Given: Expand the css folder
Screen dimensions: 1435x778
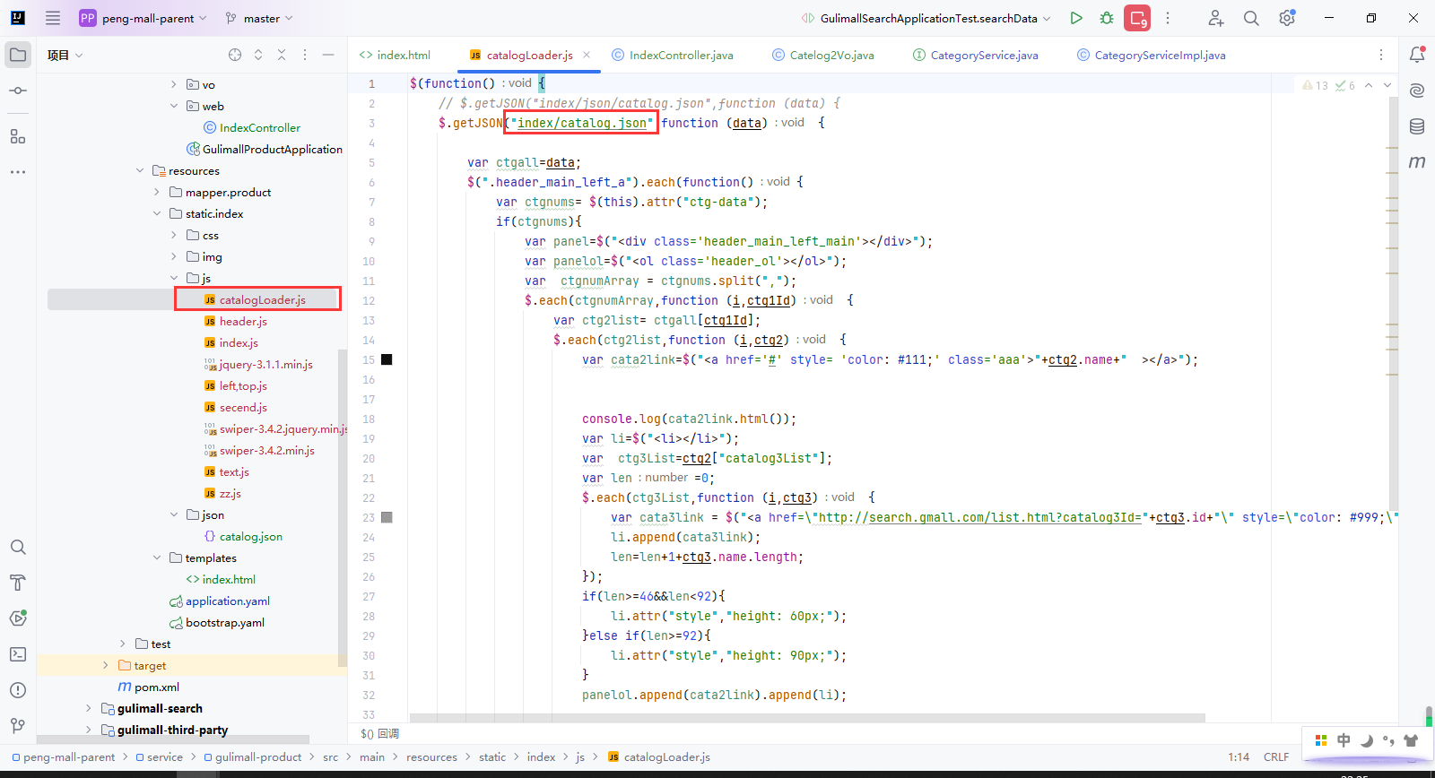Looking at the screenshot, I should (x=174, y=235).
